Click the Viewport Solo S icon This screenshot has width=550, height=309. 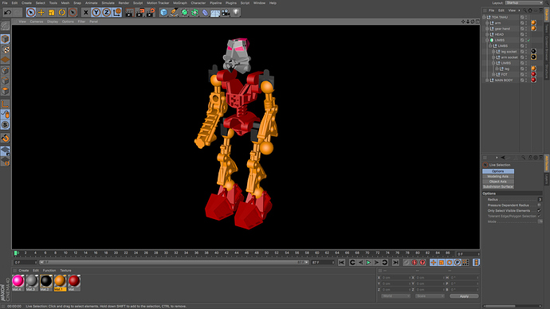pyautogui.click(x=6, y=125)
